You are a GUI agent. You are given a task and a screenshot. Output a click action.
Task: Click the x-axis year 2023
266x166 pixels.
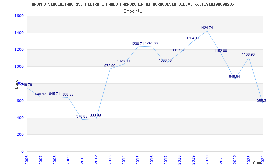pyautogui.click(x=249, y=160)
